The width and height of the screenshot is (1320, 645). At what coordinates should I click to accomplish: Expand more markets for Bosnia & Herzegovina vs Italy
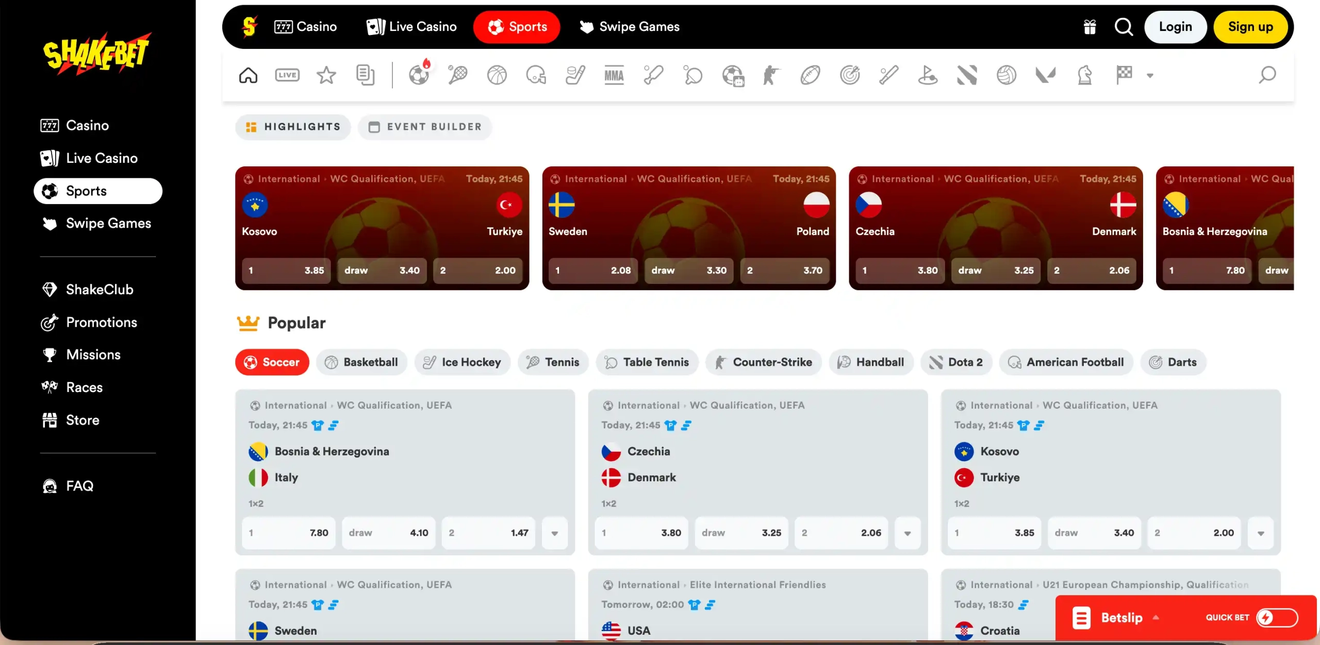coord(555,533)
